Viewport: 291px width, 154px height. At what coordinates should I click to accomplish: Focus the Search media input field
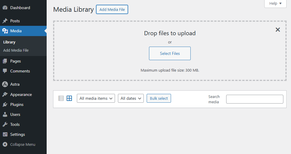tap(255, 99)
